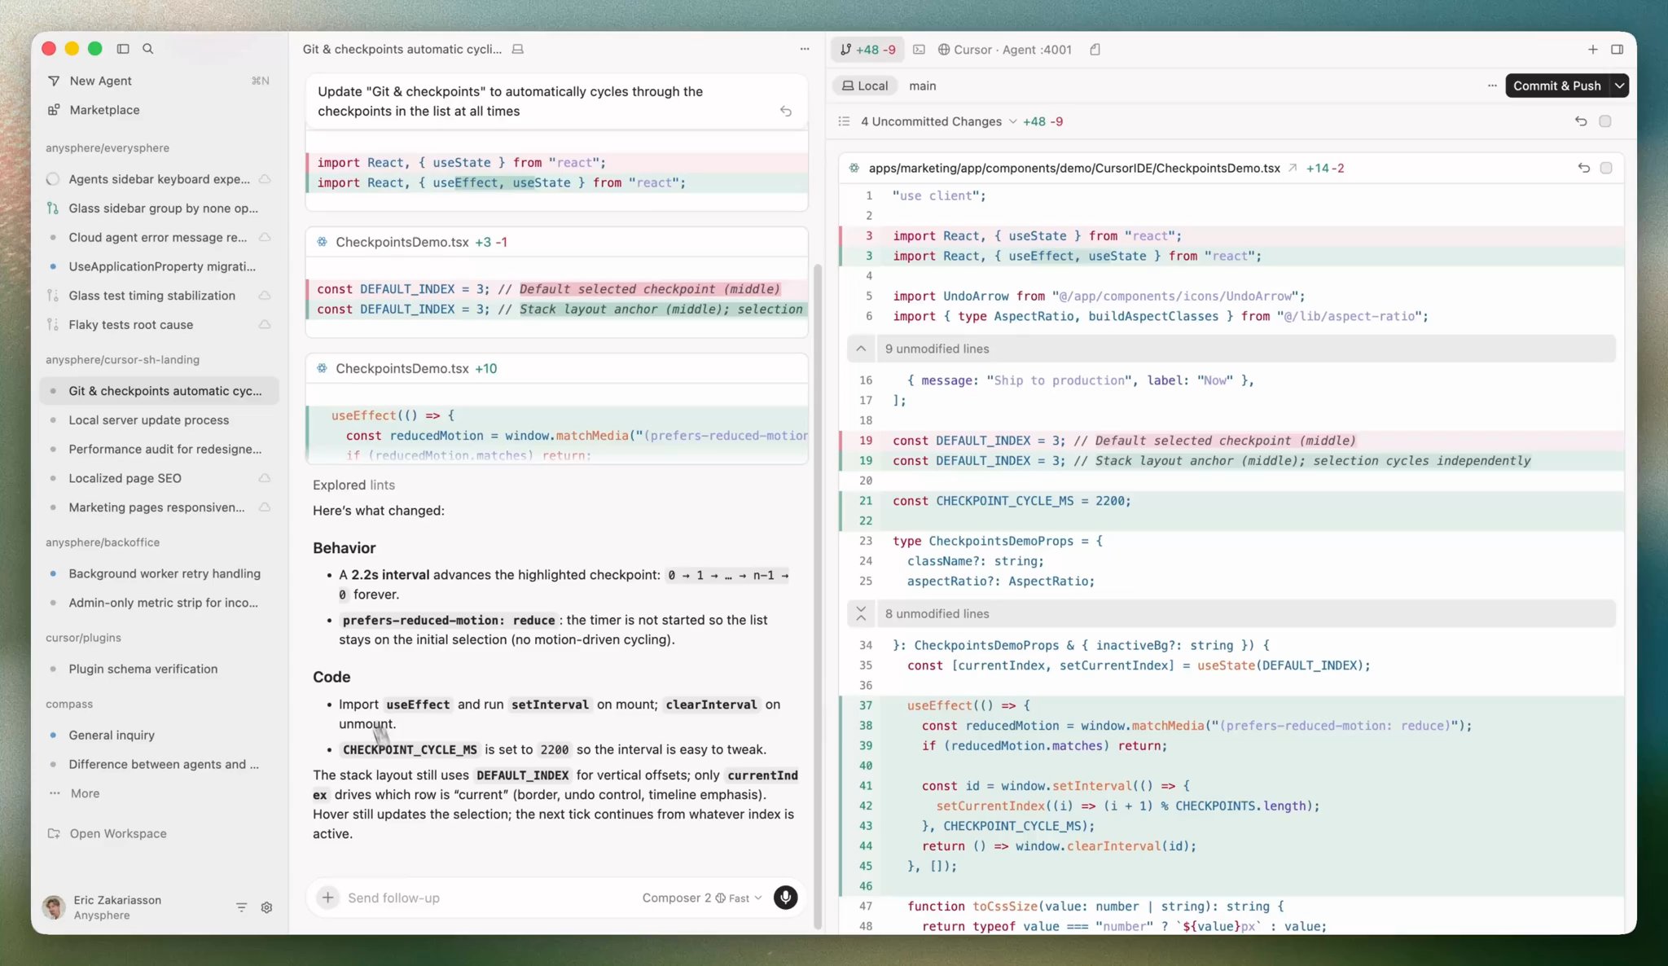This screenshot has width=1668, height=966.
Task: Check the box for all uncommitted changes
Action: click(x=1604, y=121)
